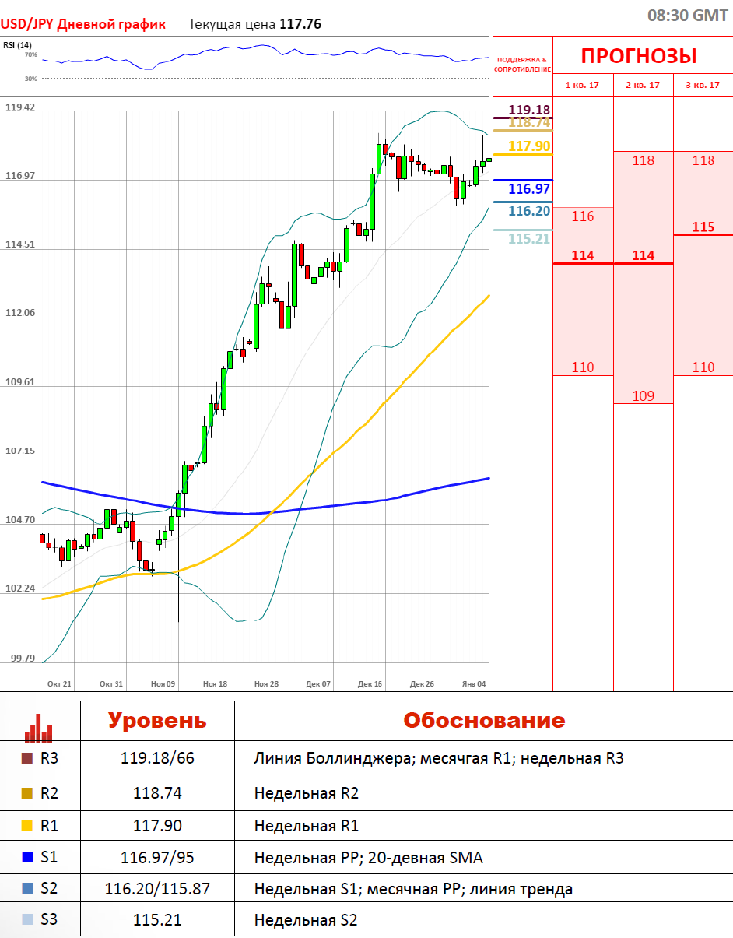Image resolution: width=733 pixels, height=938 pixels.
Task: Select the orange R2 legend square
Action: 27,793
